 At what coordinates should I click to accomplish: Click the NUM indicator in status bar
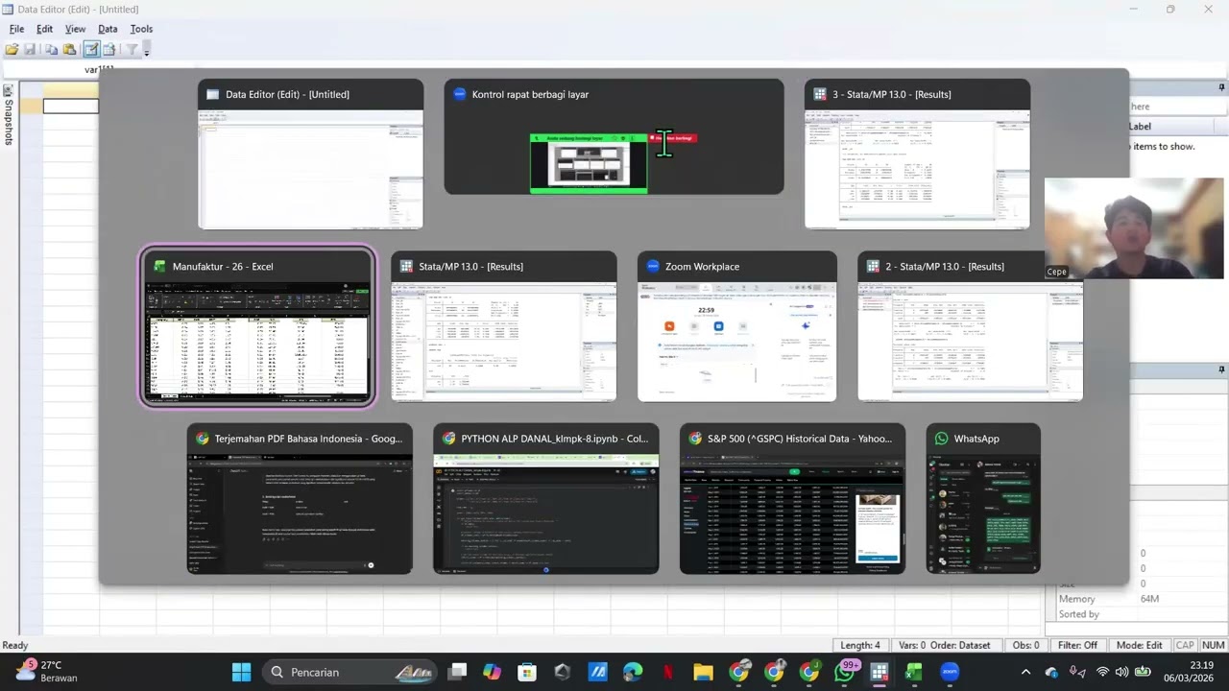click(1213, 645)
